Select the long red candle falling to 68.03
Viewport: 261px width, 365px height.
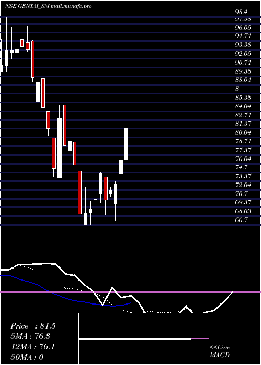(80, 192)
